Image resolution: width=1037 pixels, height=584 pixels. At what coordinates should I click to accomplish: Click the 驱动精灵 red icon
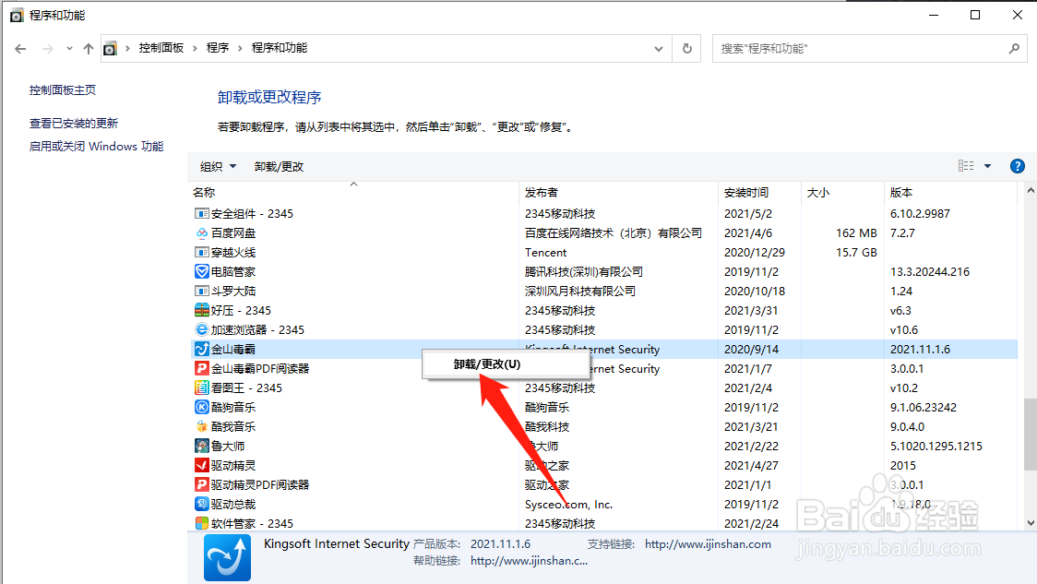point(202,465)
